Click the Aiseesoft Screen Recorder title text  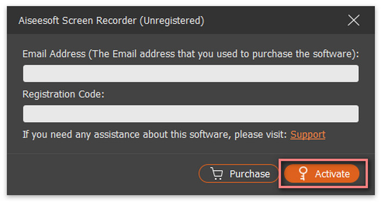click(78, 21)
